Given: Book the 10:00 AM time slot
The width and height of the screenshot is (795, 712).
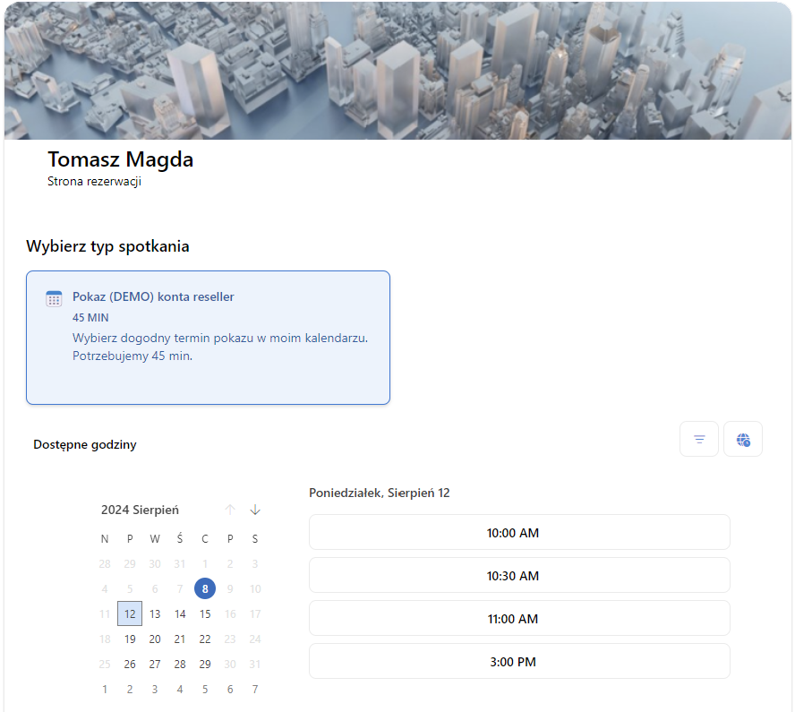Looking at the screenshot, I should pyautogui.click(x=519, y=533).
